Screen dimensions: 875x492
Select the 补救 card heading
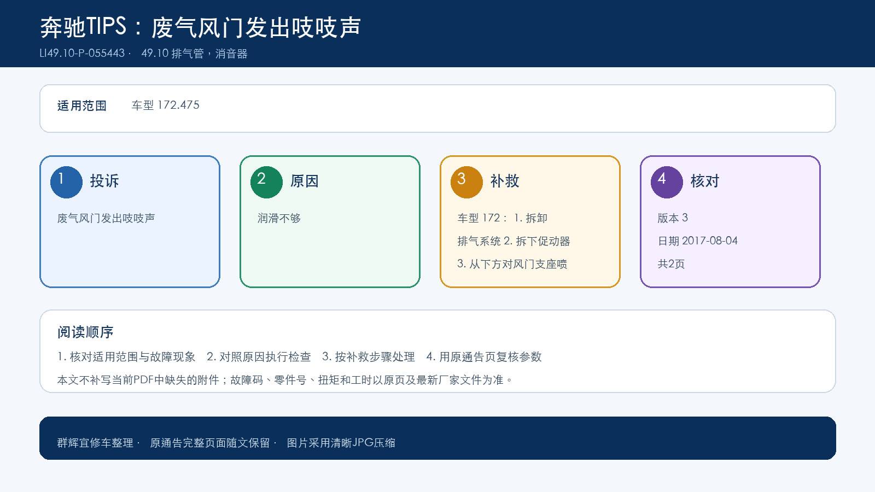click(505, 181)
